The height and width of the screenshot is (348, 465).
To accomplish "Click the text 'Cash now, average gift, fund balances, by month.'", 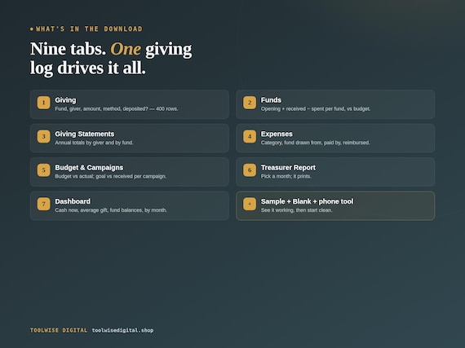I will coord(111,210).
